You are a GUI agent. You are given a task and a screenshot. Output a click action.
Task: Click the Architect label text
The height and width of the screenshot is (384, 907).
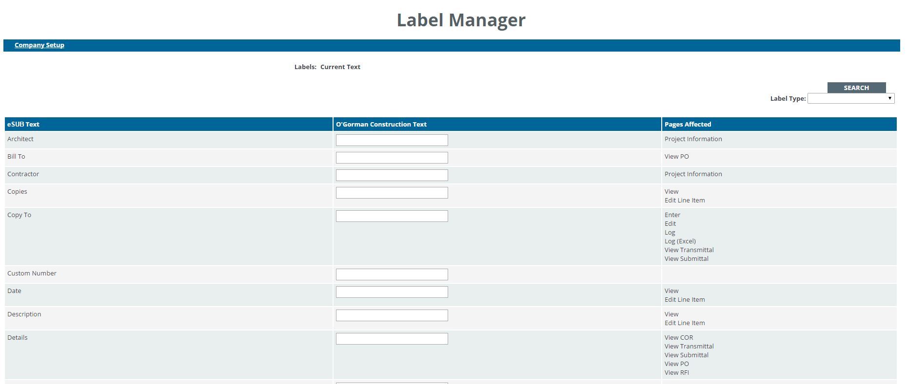(x=20, y=139)
